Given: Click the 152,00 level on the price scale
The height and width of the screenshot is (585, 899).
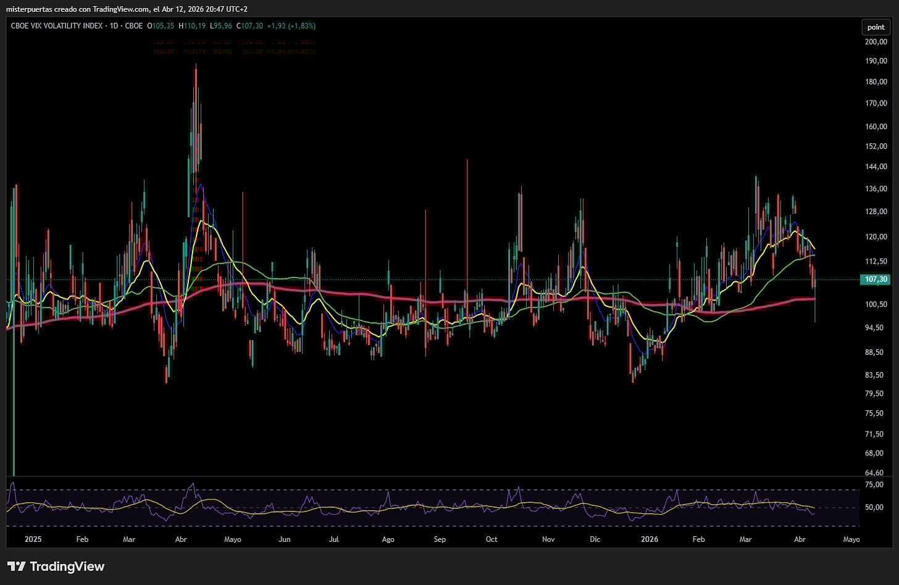Looking at the screenshot, I should coord(876,147).
